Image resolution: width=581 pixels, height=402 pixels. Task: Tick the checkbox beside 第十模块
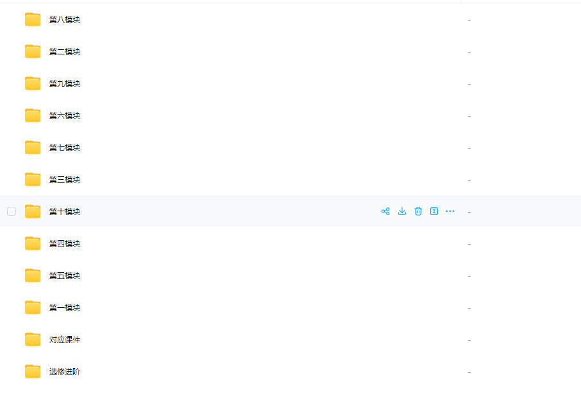(12, 211)
